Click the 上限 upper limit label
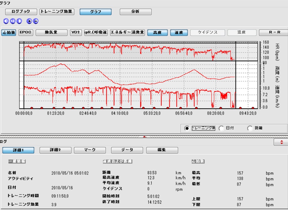Screen dimensions: 288x210 (x=196, y=199)
